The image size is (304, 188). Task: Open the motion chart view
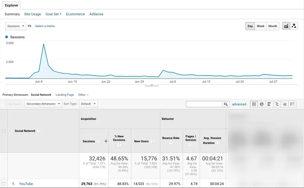pyautogui.click(x=294, y=26)
